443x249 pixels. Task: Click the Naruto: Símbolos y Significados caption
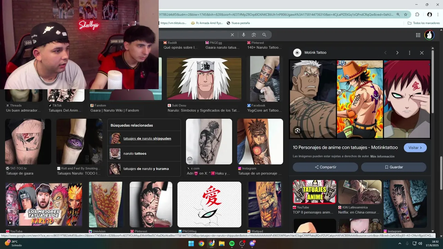pos(204,111)
